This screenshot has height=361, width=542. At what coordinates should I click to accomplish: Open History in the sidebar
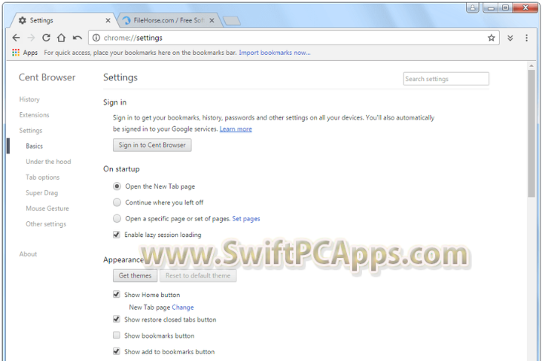click(29, 99)
